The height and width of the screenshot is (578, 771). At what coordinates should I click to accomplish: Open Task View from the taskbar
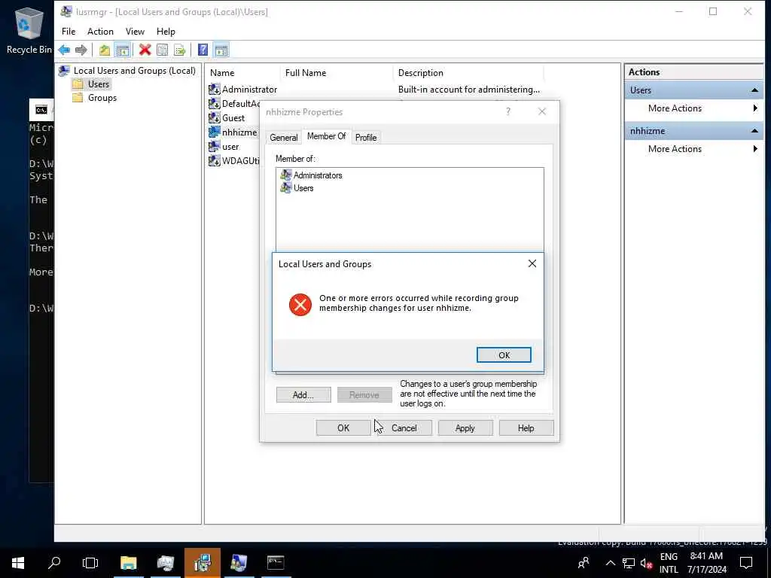(x=90, y=563)
